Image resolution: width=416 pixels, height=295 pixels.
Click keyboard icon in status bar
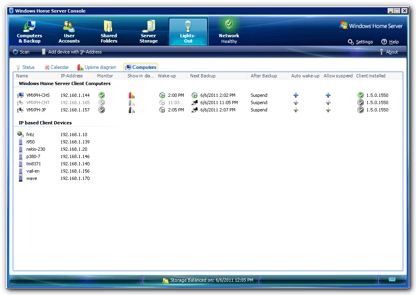tap(392, 279)
